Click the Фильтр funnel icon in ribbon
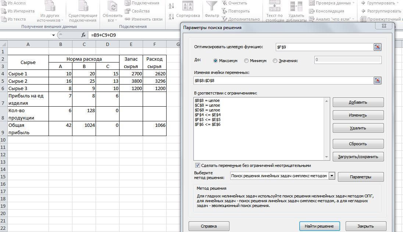Viewport: 403px width, 232px height. 211,6
